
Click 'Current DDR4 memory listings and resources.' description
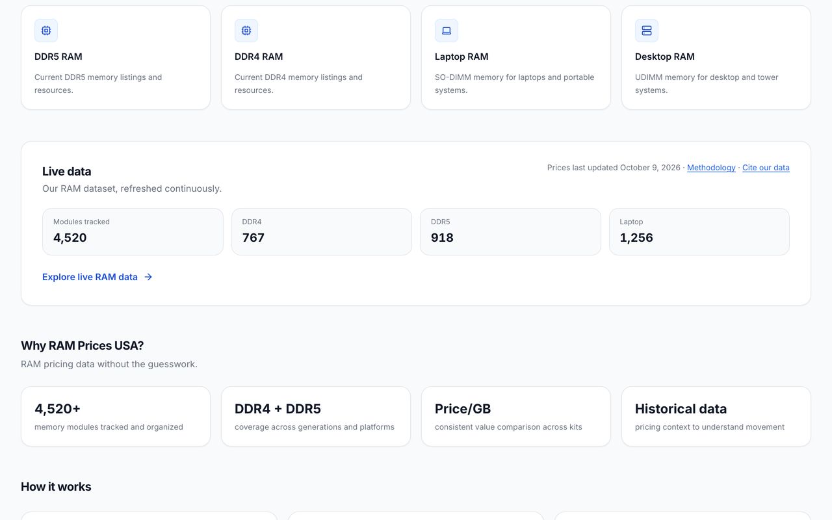coord(298,84)
